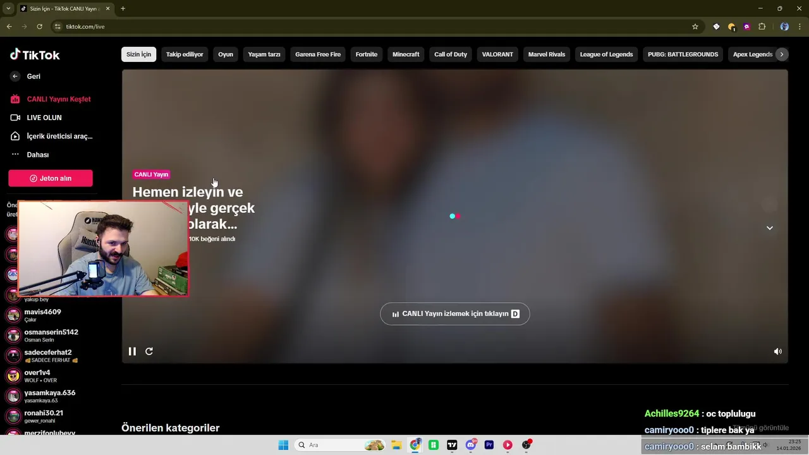This screenshot has width=809, height=455.
Task: Open OBS Studio from the taskbar
Action: tap(526, 445)
